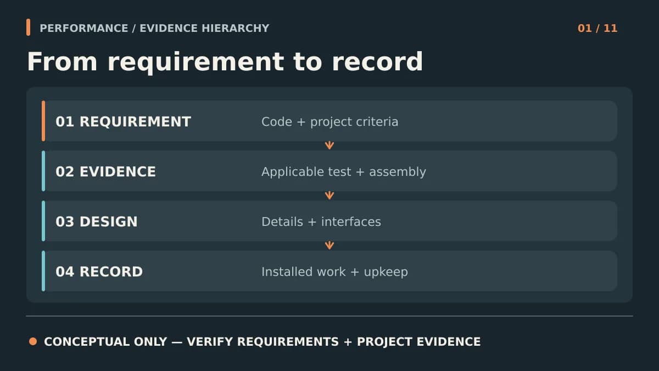Select the 01 REQUIREMENT heading
This screenshot has height=371, width=659.
coord(124,121)
